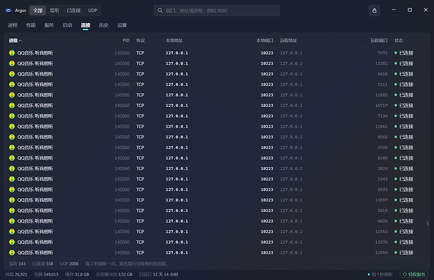Click QQ音乐 icon in row with remote port 7134
Viewport: 434px width, 280px height.
(11, 116)
